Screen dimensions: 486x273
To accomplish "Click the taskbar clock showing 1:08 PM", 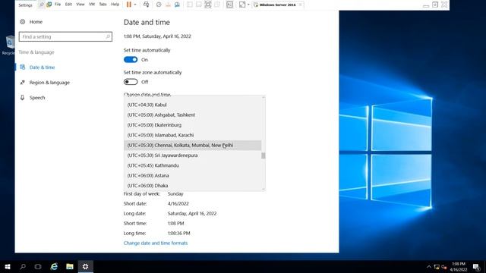I will click(459, 267).
